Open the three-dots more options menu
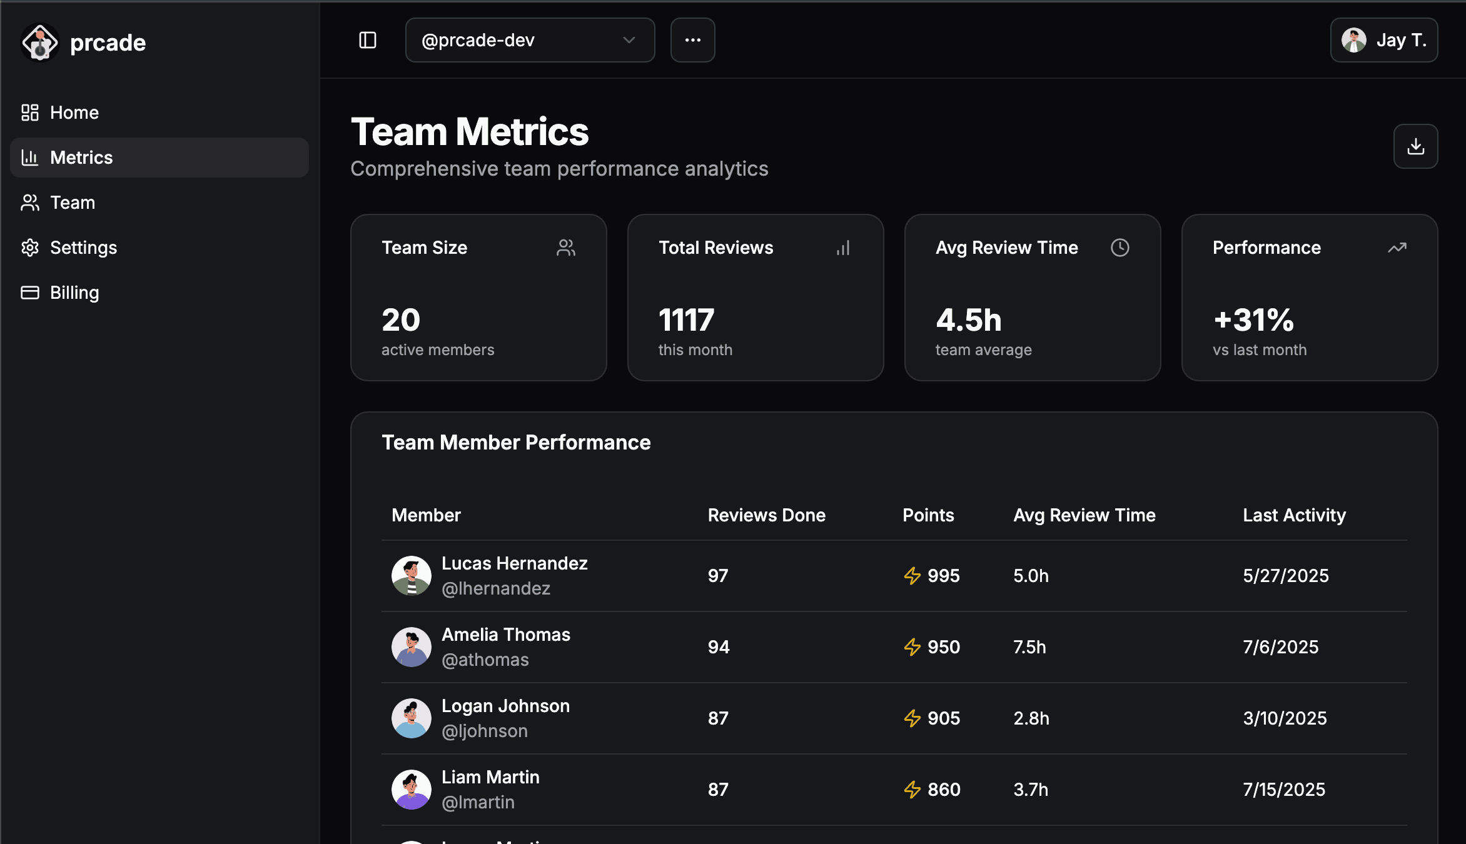This screenshot has height=844, width=1466. pyautogui.click(x=692, y=40)
